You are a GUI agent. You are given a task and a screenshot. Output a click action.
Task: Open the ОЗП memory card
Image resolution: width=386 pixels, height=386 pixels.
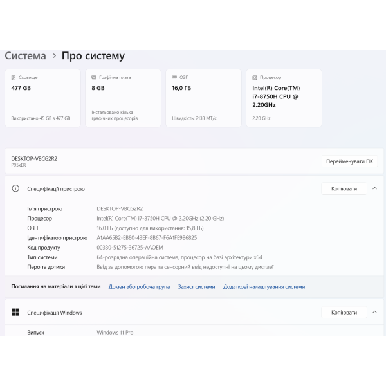click(x=203, y=98)
